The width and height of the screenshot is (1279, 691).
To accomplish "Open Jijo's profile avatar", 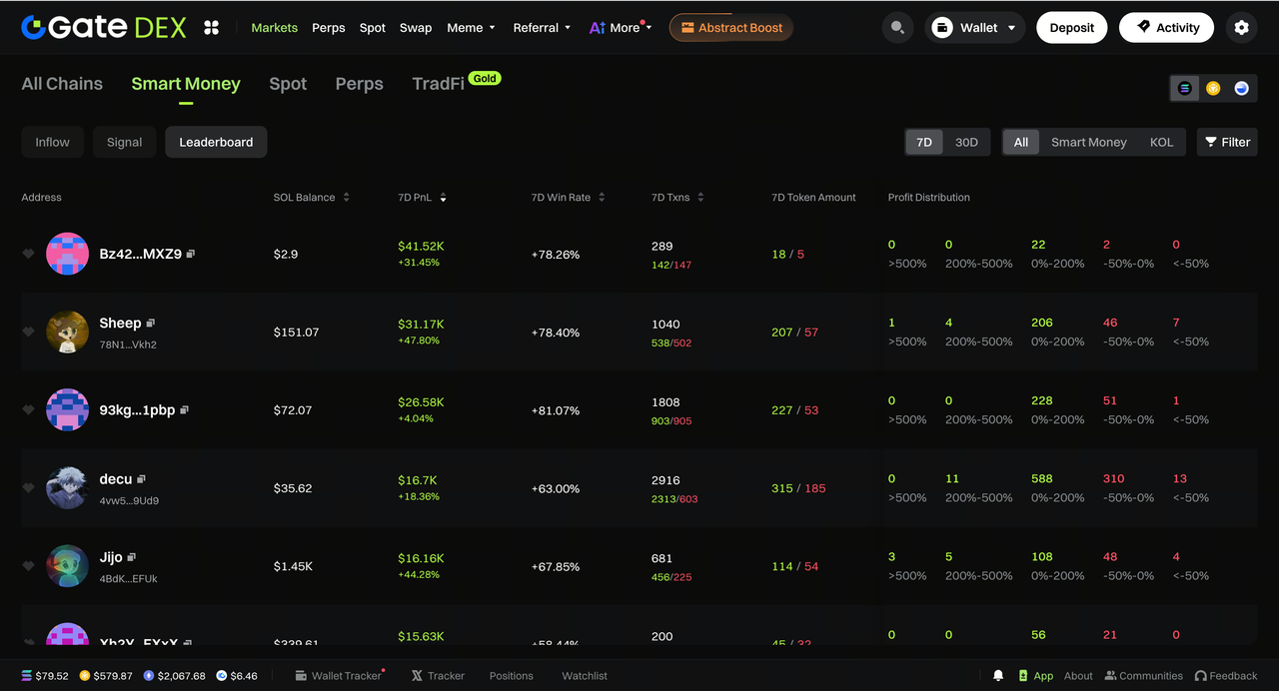I will 67,566.
